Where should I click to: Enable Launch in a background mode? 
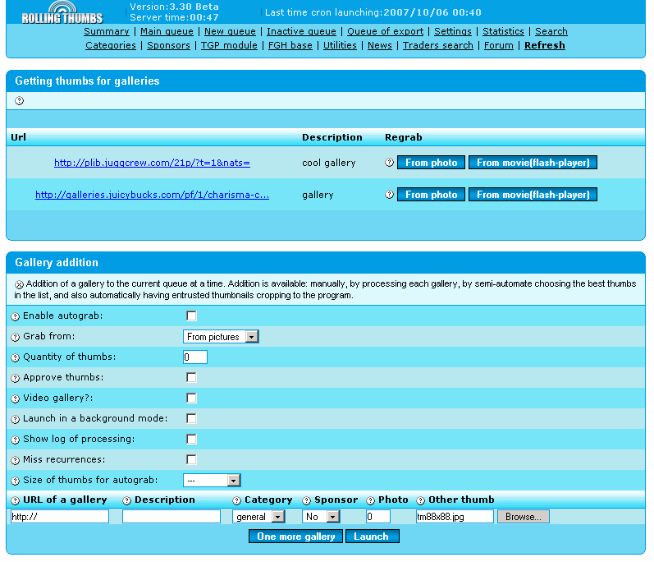coord(191,418)
